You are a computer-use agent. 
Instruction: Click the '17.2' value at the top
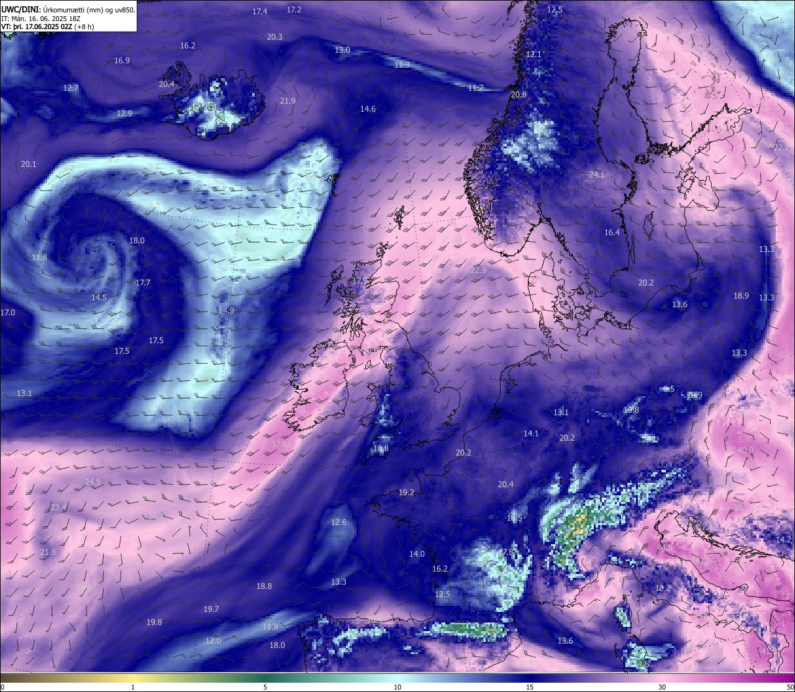[x=294, y=10]
